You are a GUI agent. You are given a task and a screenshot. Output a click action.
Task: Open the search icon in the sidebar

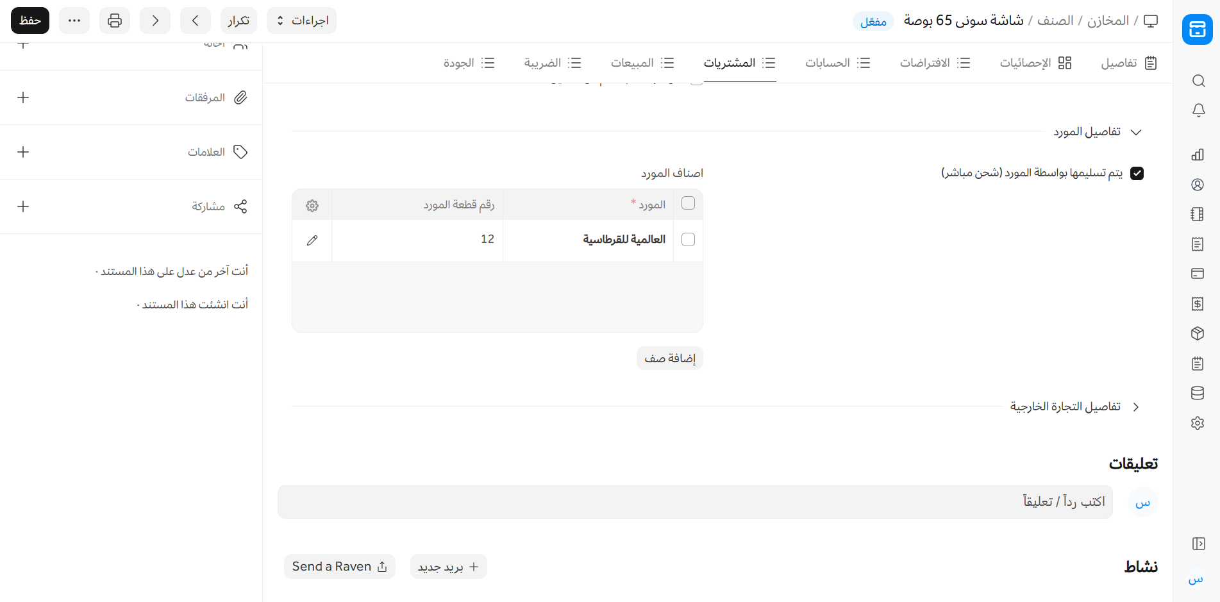click(1198, 81)
